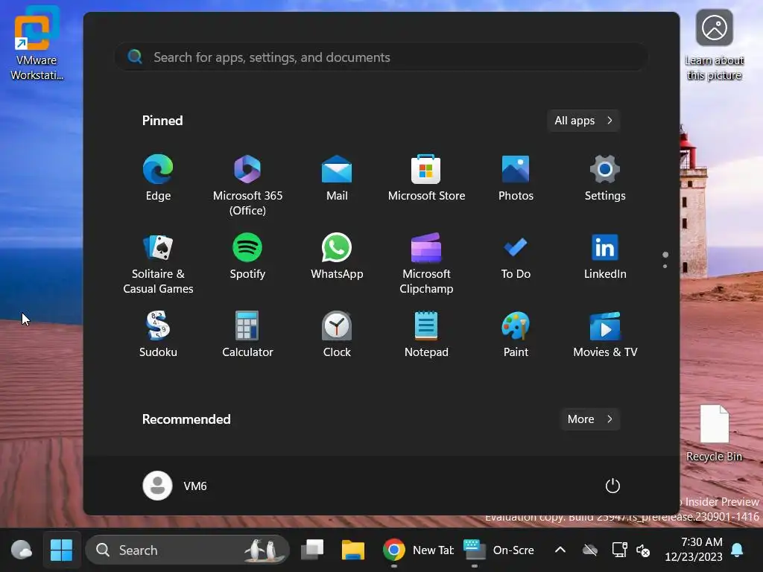Screen dimensions: 763x572
Task: Select Recycle Bin on desktop
Action: click(x=714, y=434)
